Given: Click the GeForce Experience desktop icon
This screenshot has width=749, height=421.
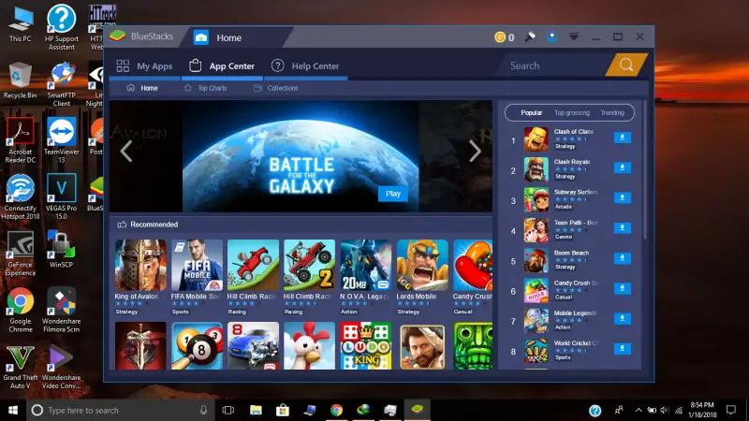Looking at the screenshot, I should coord(20,254).
